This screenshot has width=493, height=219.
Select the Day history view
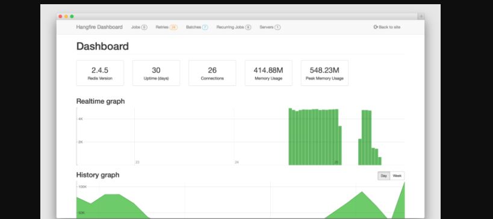pos(383,176)
